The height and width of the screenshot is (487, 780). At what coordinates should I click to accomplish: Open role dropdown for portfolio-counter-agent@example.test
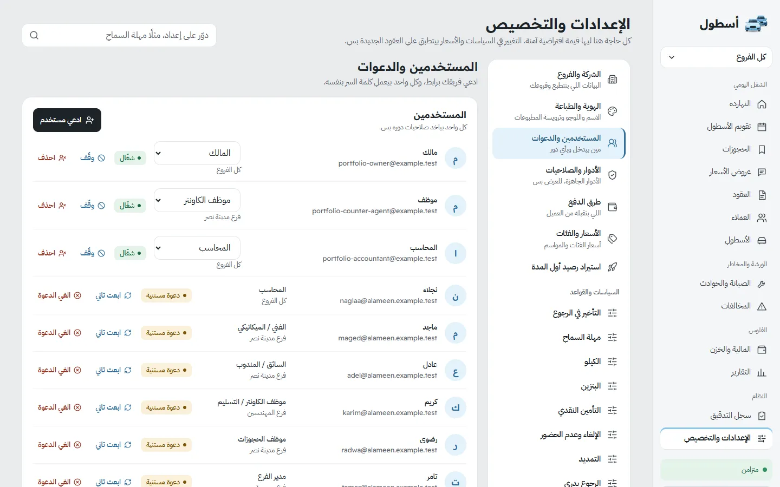coord(197,200)
